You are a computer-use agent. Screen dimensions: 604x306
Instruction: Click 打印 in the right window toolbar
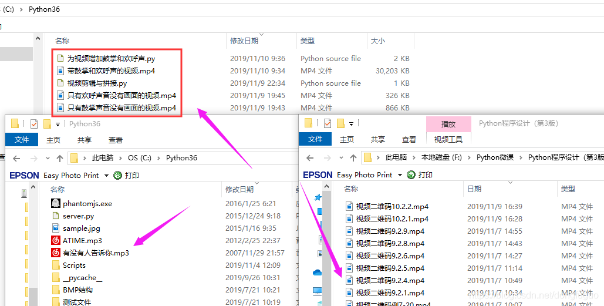point(425,175)
